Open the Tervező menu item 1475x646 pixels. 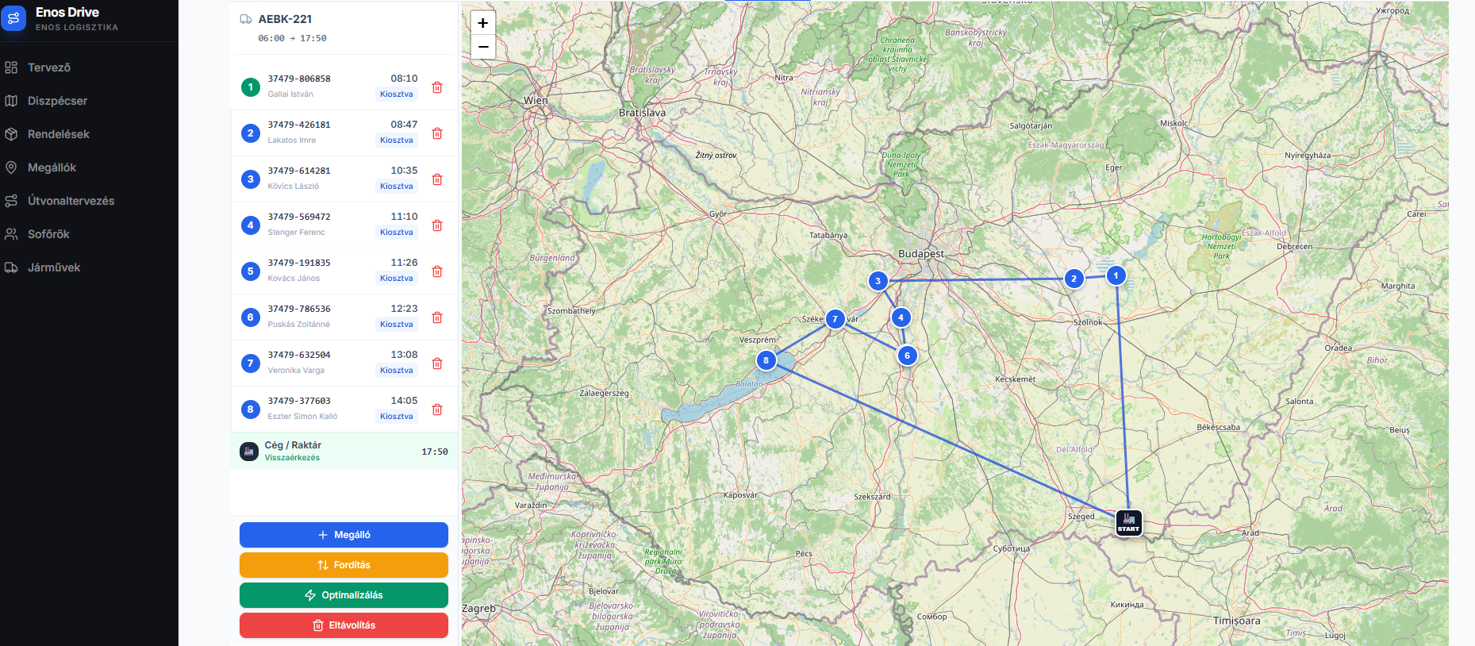click(49, 67)
